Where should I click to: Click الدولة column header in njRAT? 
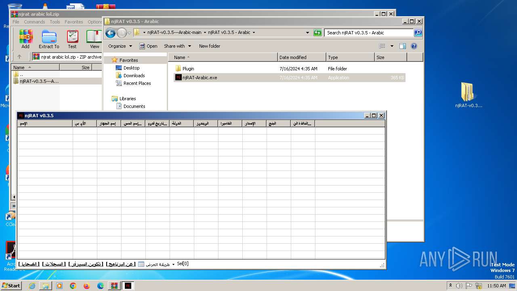point(182,123)
